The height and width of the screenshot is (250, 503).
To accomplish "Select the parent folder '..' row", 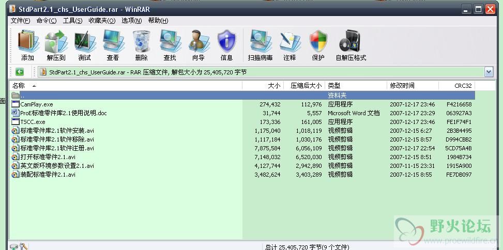I will tap(242, 95).
